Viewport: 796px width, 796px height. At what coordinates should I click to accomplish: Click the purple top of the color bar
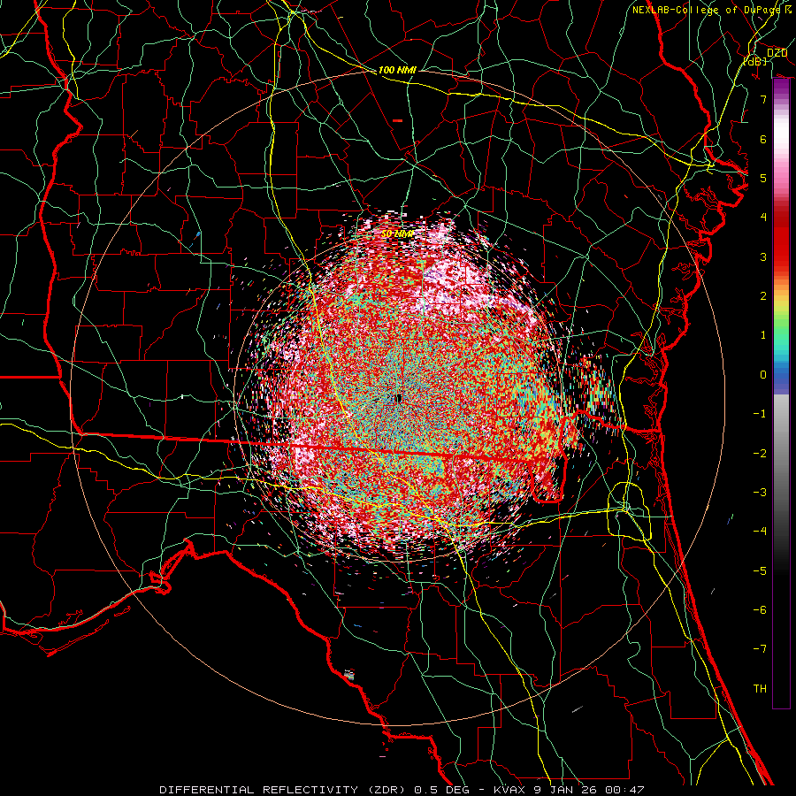(781, 88)
